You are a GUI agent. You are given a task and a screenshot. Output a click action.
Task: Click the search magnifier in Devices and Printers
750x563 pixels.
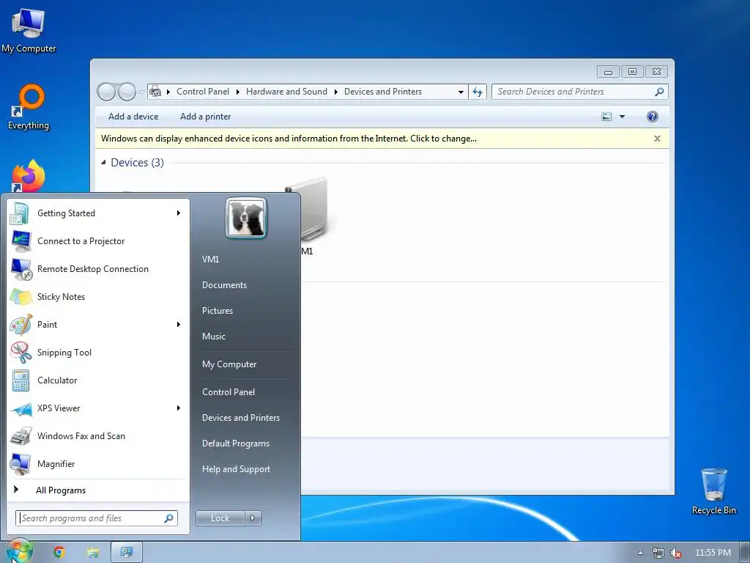coord(659,92)
